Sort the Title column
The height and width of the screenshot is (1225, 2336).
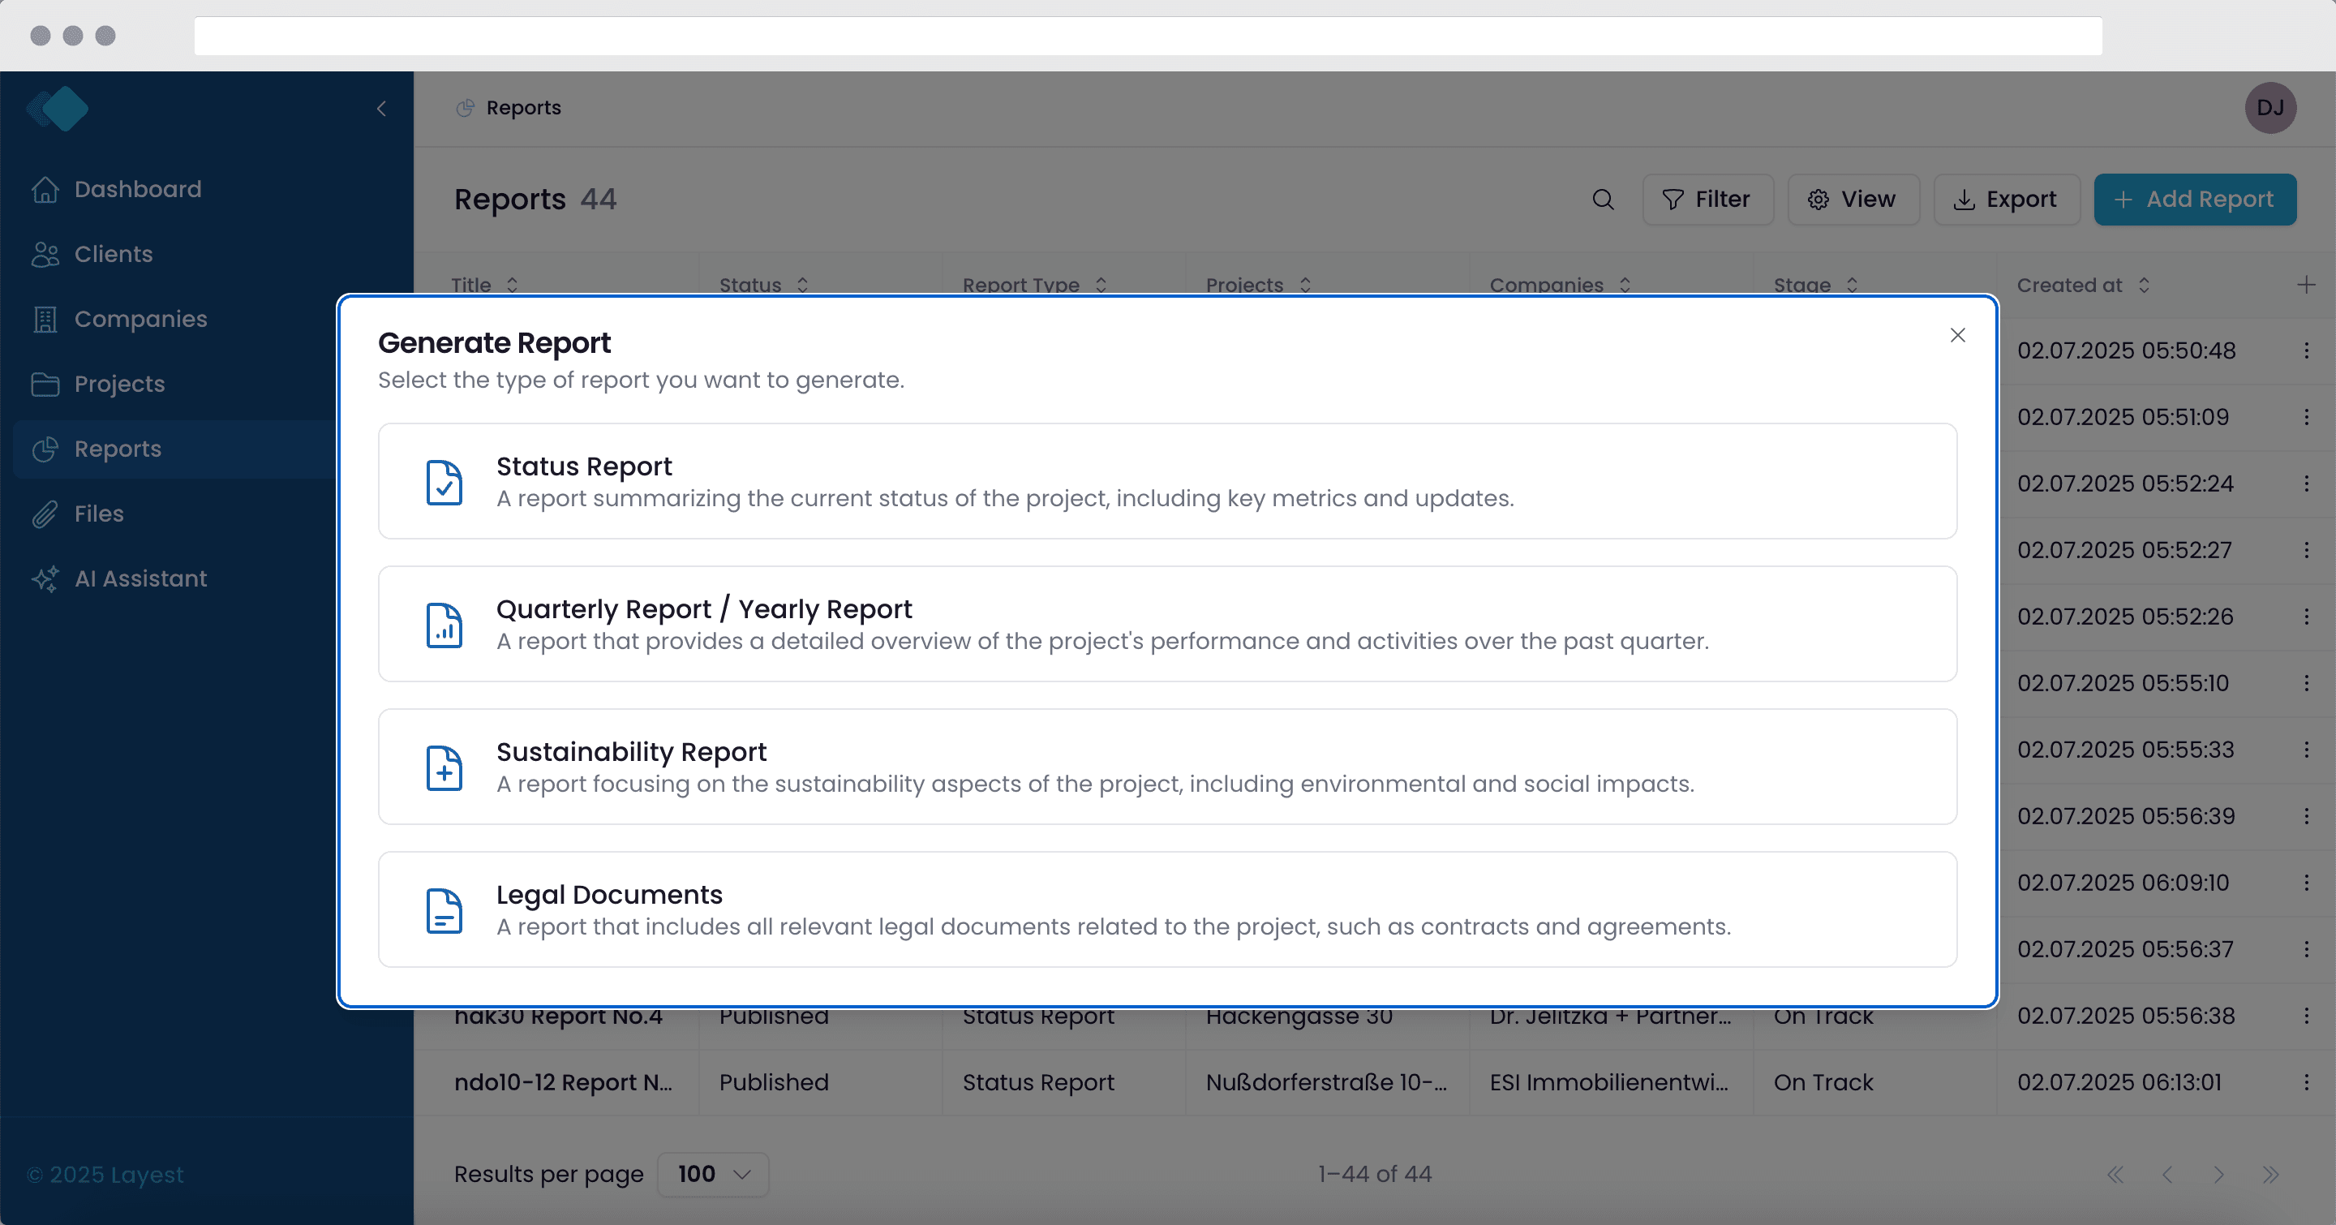tap(513, 284)
